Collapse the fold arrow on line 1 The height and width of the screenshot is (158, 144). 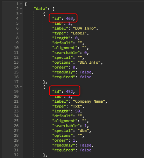click(x=21, y=4)
